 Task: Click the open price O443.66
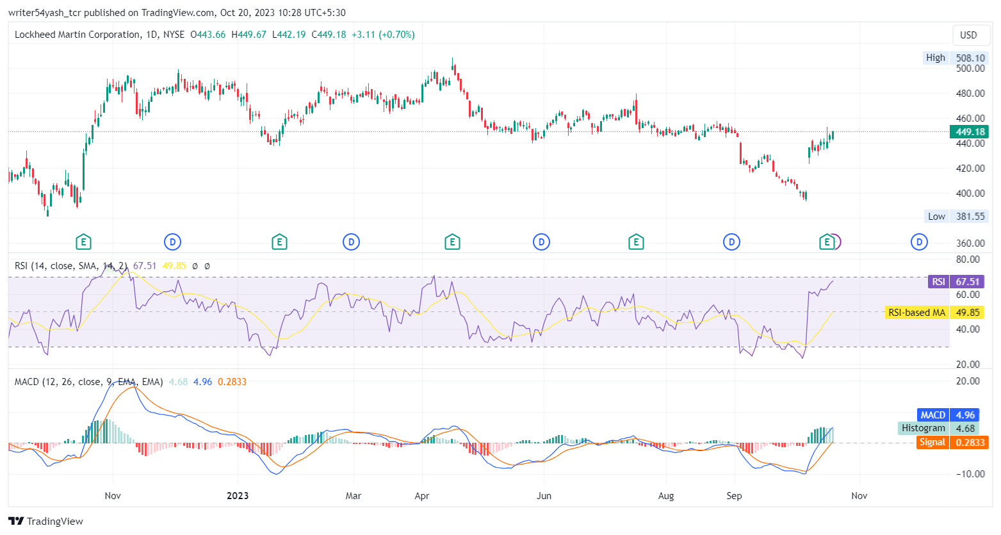pyautogui.click(x=208, y=35)
